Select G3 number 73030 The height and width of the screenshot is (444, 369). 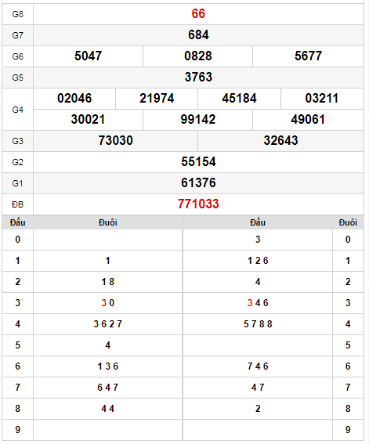click(115, 140)
